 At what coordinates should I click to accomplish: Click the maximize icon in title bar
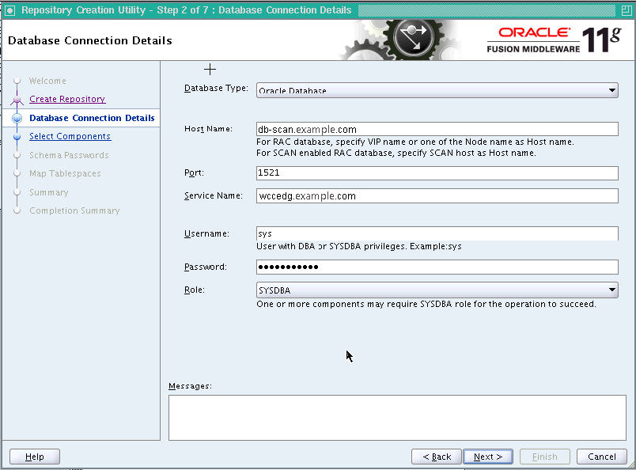tap(627, 10)
